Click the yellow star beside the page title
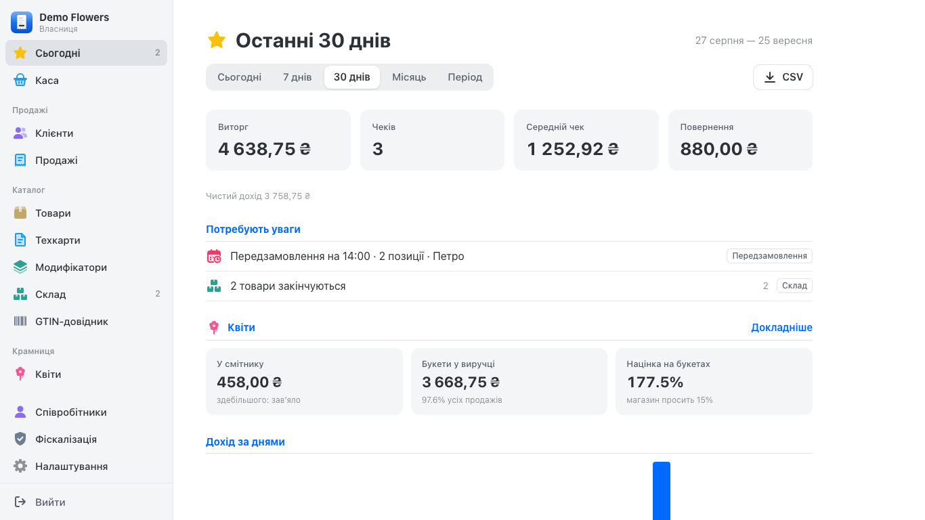925x520 pixels. 217,41
